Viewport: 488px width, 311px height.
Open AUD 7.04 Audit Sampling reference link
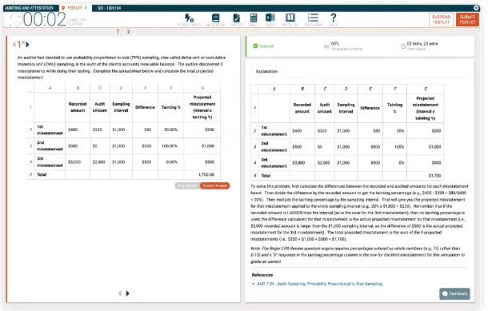[x=320, y=284]
